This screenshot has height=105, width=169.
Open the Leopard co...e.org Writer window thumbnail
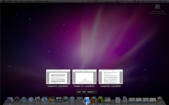58,77
